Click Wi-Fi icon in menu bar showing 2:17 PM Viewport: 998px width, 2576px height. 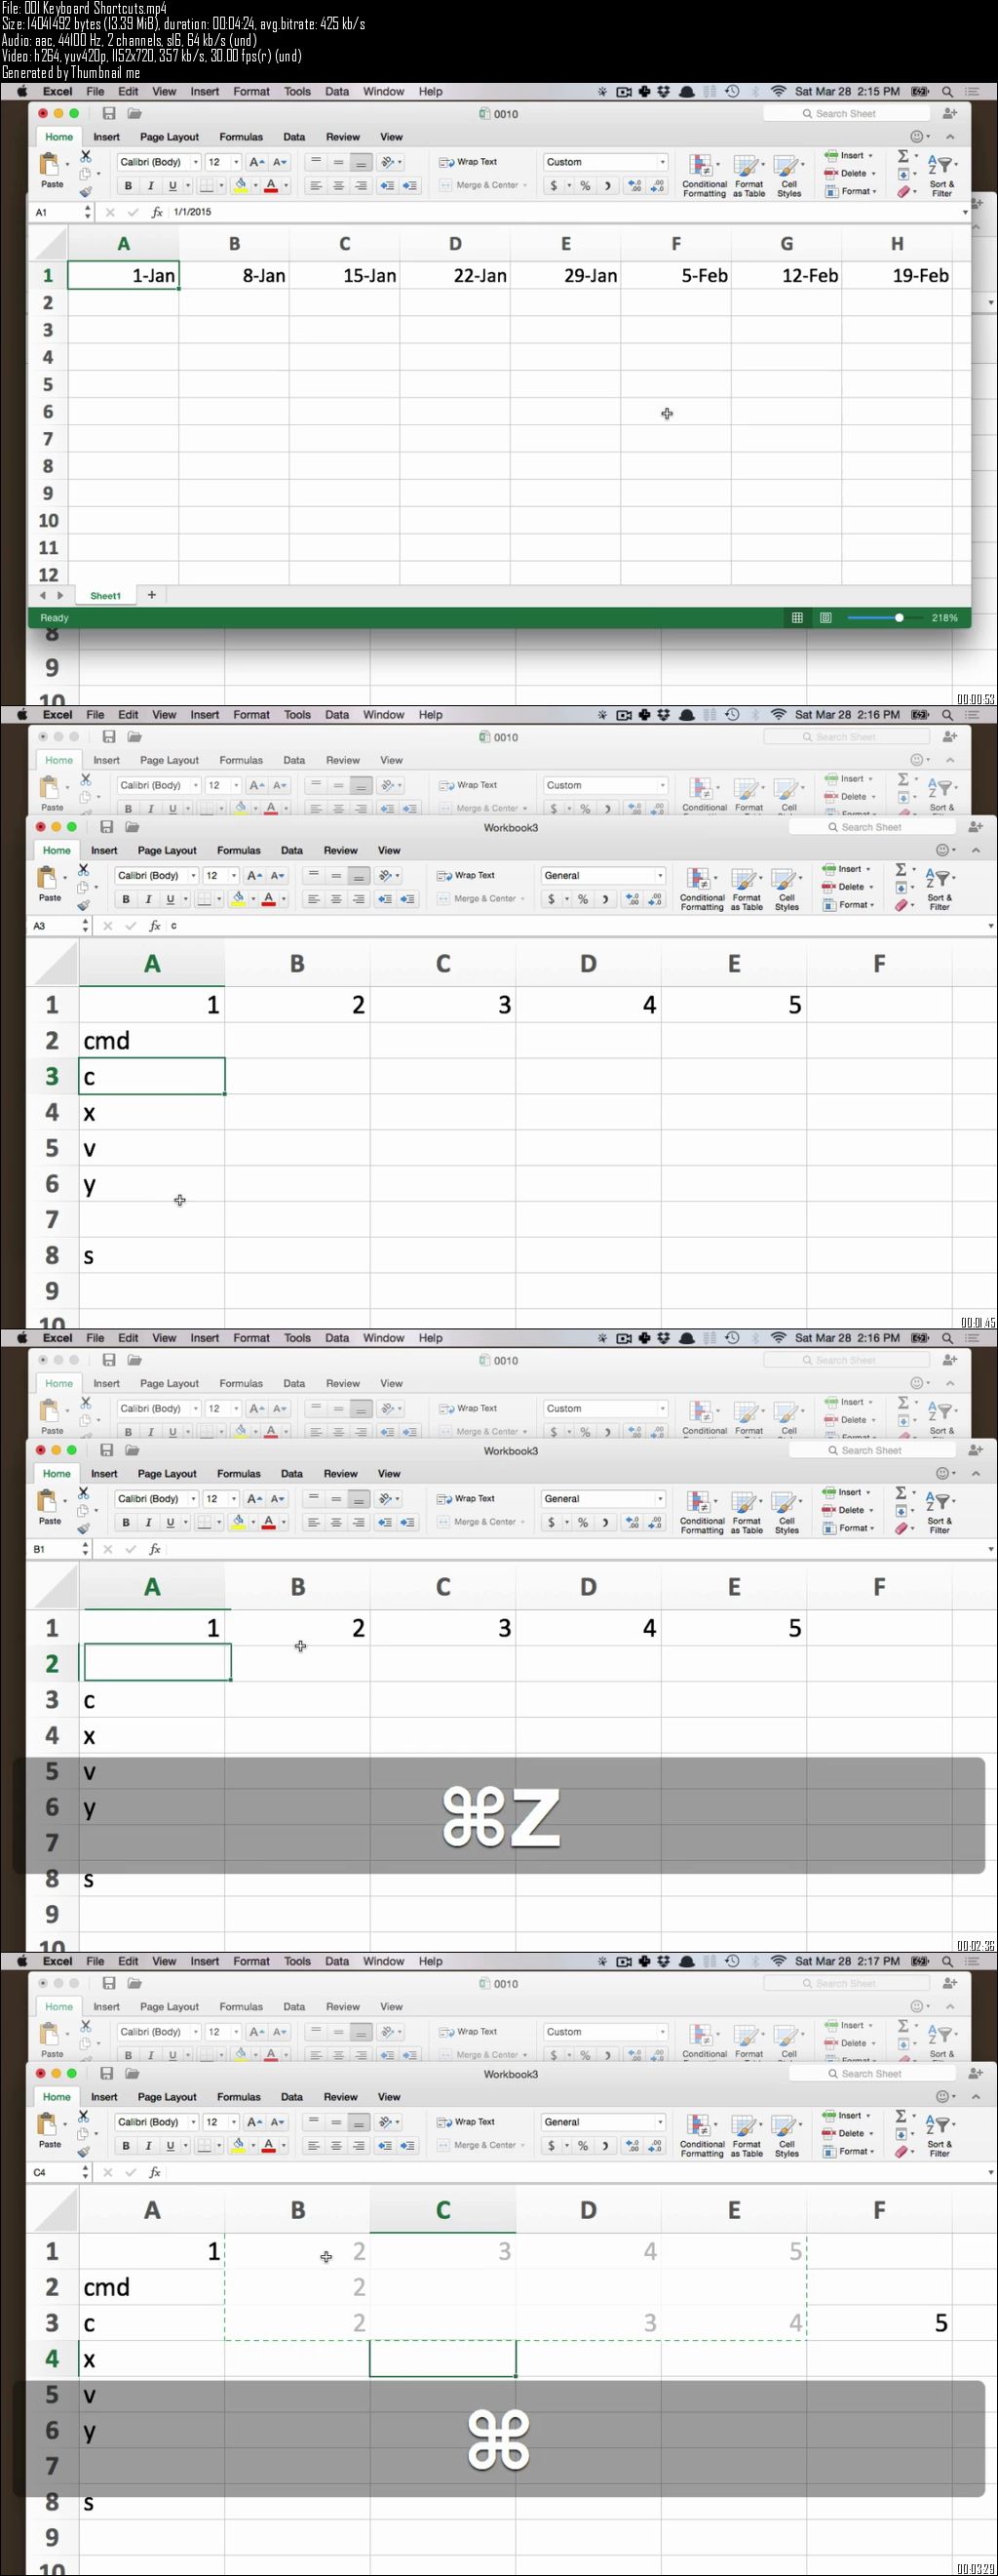coord(778,1961)
